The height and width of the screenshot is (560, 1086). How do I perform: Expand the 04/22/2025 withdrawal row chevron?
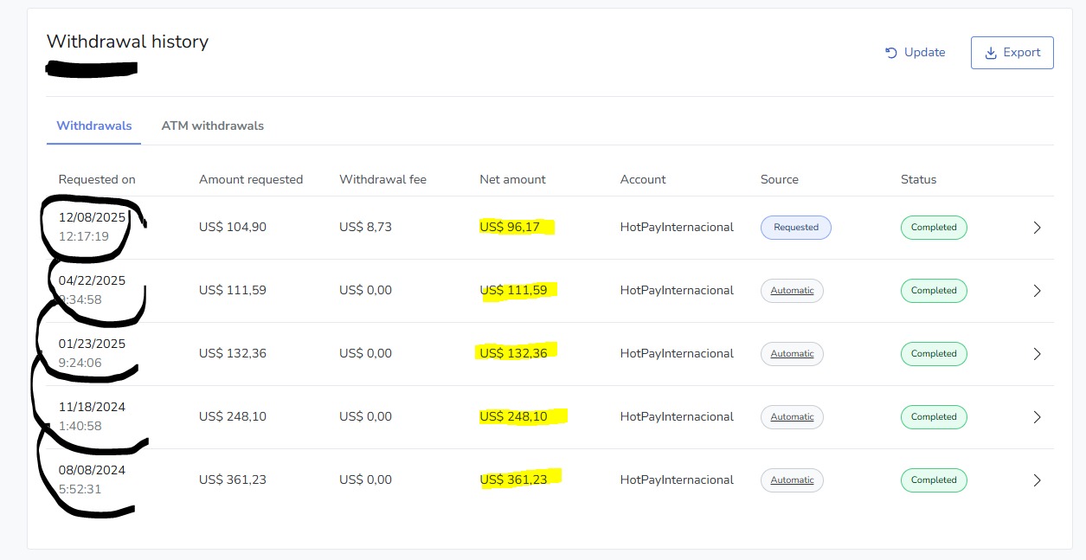click(1037, 291)
